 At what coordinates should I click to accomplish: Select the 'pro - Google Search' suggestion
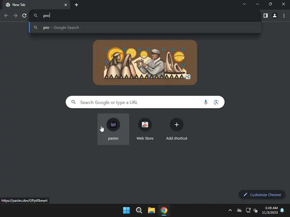click(145, 27)
